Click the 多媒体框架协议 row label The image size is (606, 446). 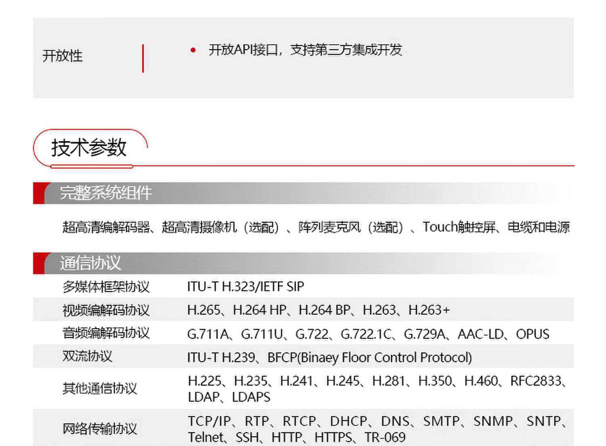point(106,287)
